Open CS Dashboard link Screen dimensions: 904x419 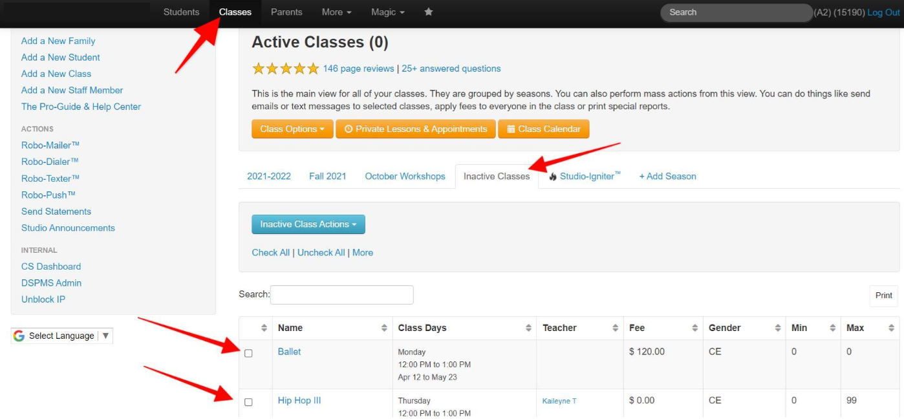click(x=51, y=266)
